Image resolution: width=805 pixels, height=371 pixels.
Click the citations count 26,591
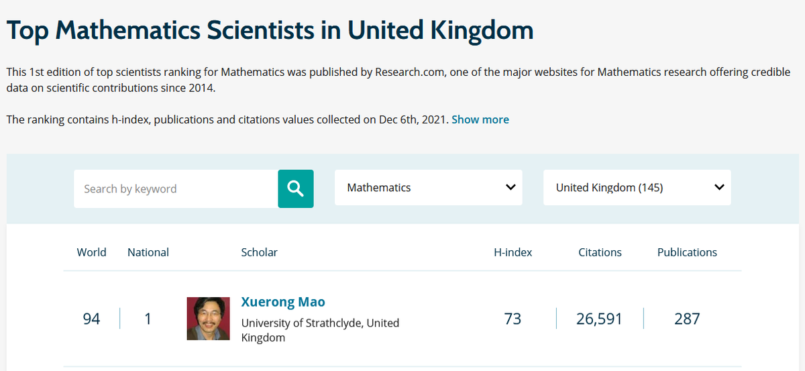click(x=600, y=319)
